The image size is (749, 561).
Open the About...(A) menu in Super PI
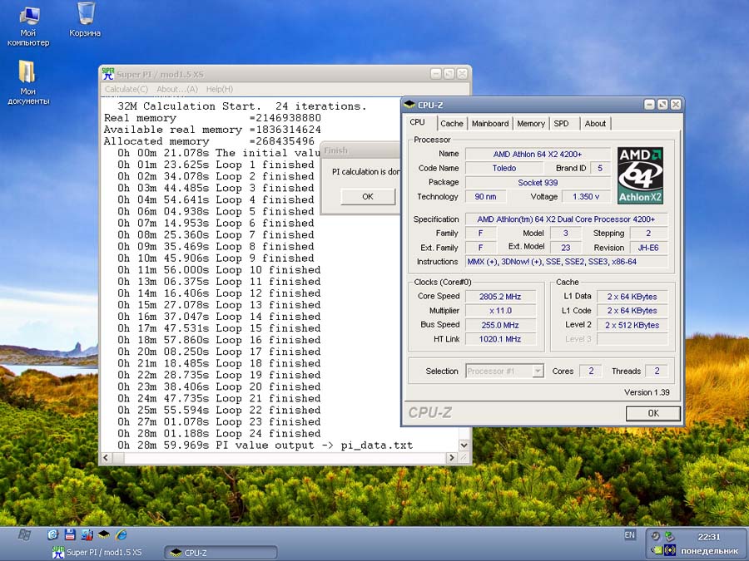tap(177, 89)
